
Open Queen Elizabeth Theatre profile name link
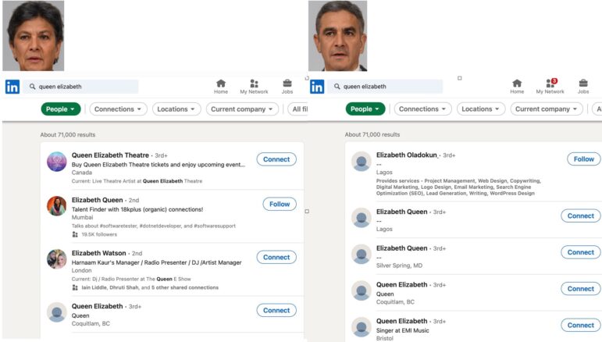pos(110,155)
